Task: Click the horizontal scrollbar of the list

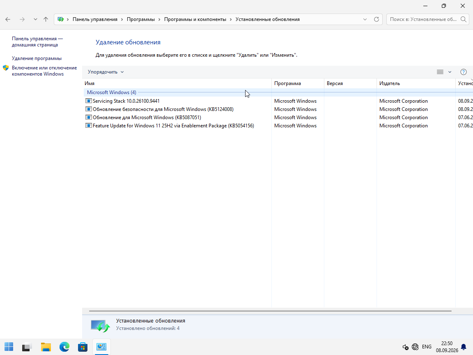Action: 270,311
